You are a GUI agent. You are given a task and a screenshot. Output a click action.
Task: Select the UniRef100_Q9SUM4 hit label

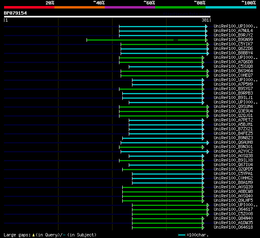tap(233, 107)
